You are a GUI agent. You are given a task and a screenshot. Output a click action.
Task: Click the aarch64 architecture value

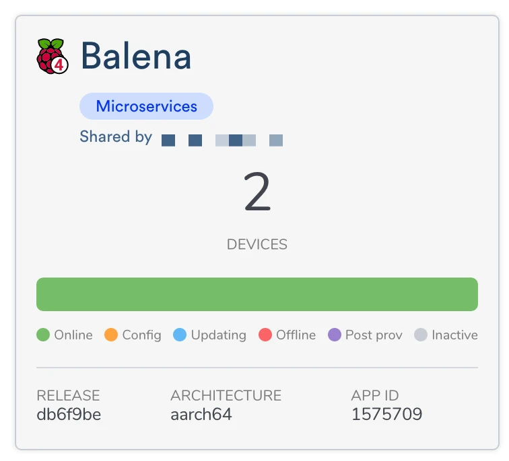click(x=201, y=415)
